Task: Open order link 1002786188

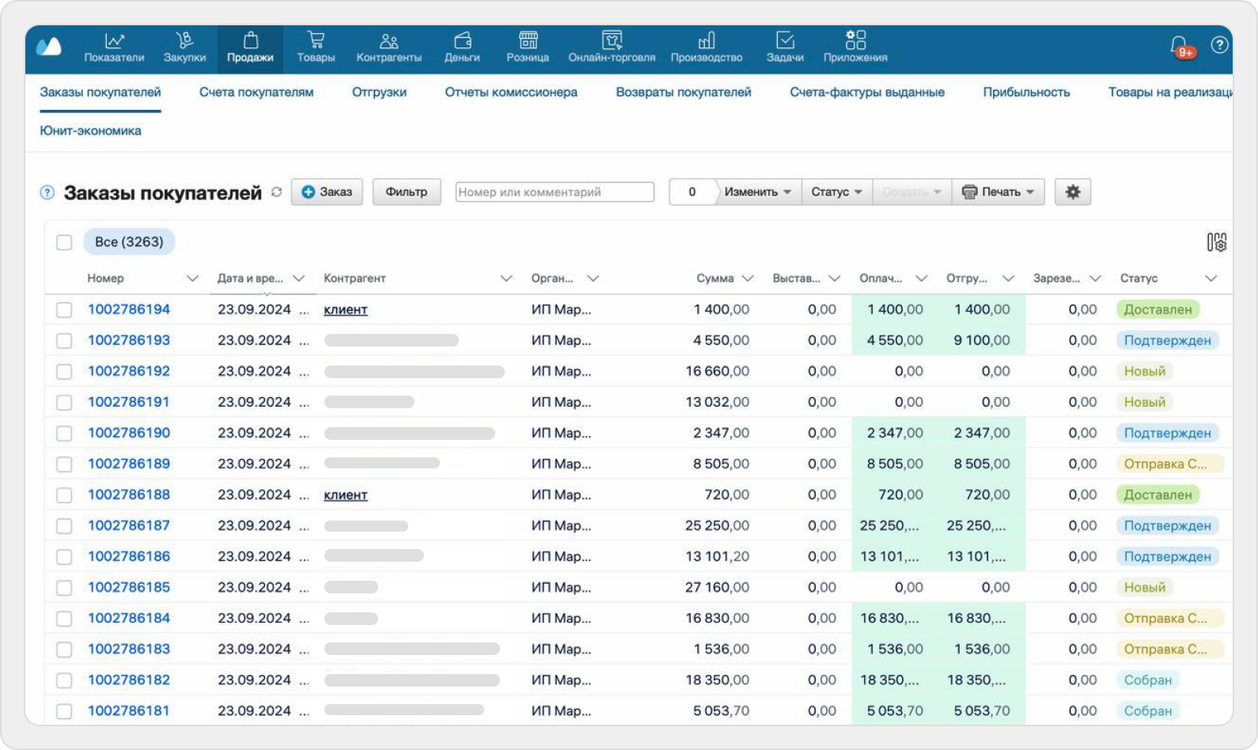Action: [129, 494]
